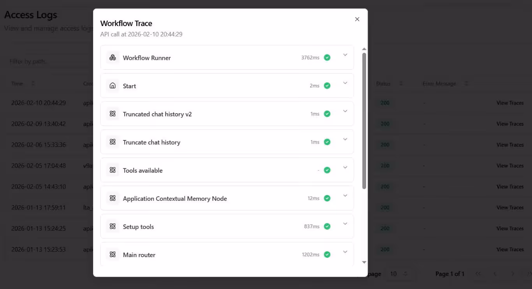
Task: Click the 837ms duration of Setup tools
Action: pyautogui.click(x=312, y=226)
